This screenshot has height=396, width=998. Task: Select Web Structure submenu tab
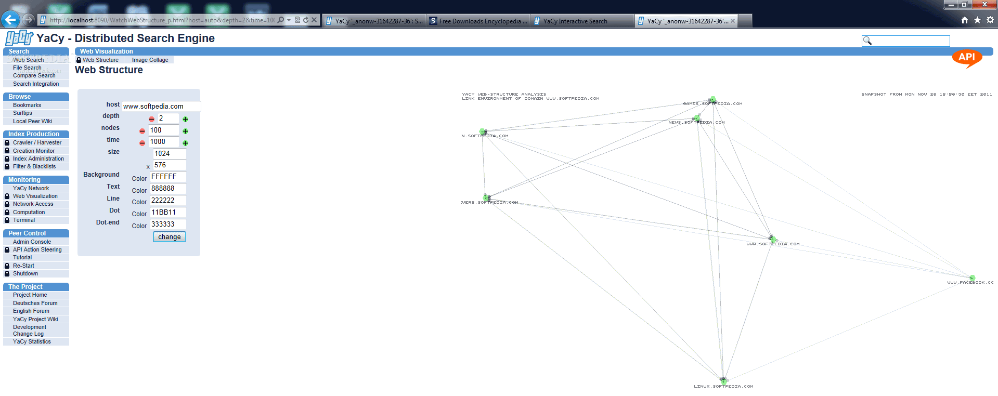coord(100,60)
